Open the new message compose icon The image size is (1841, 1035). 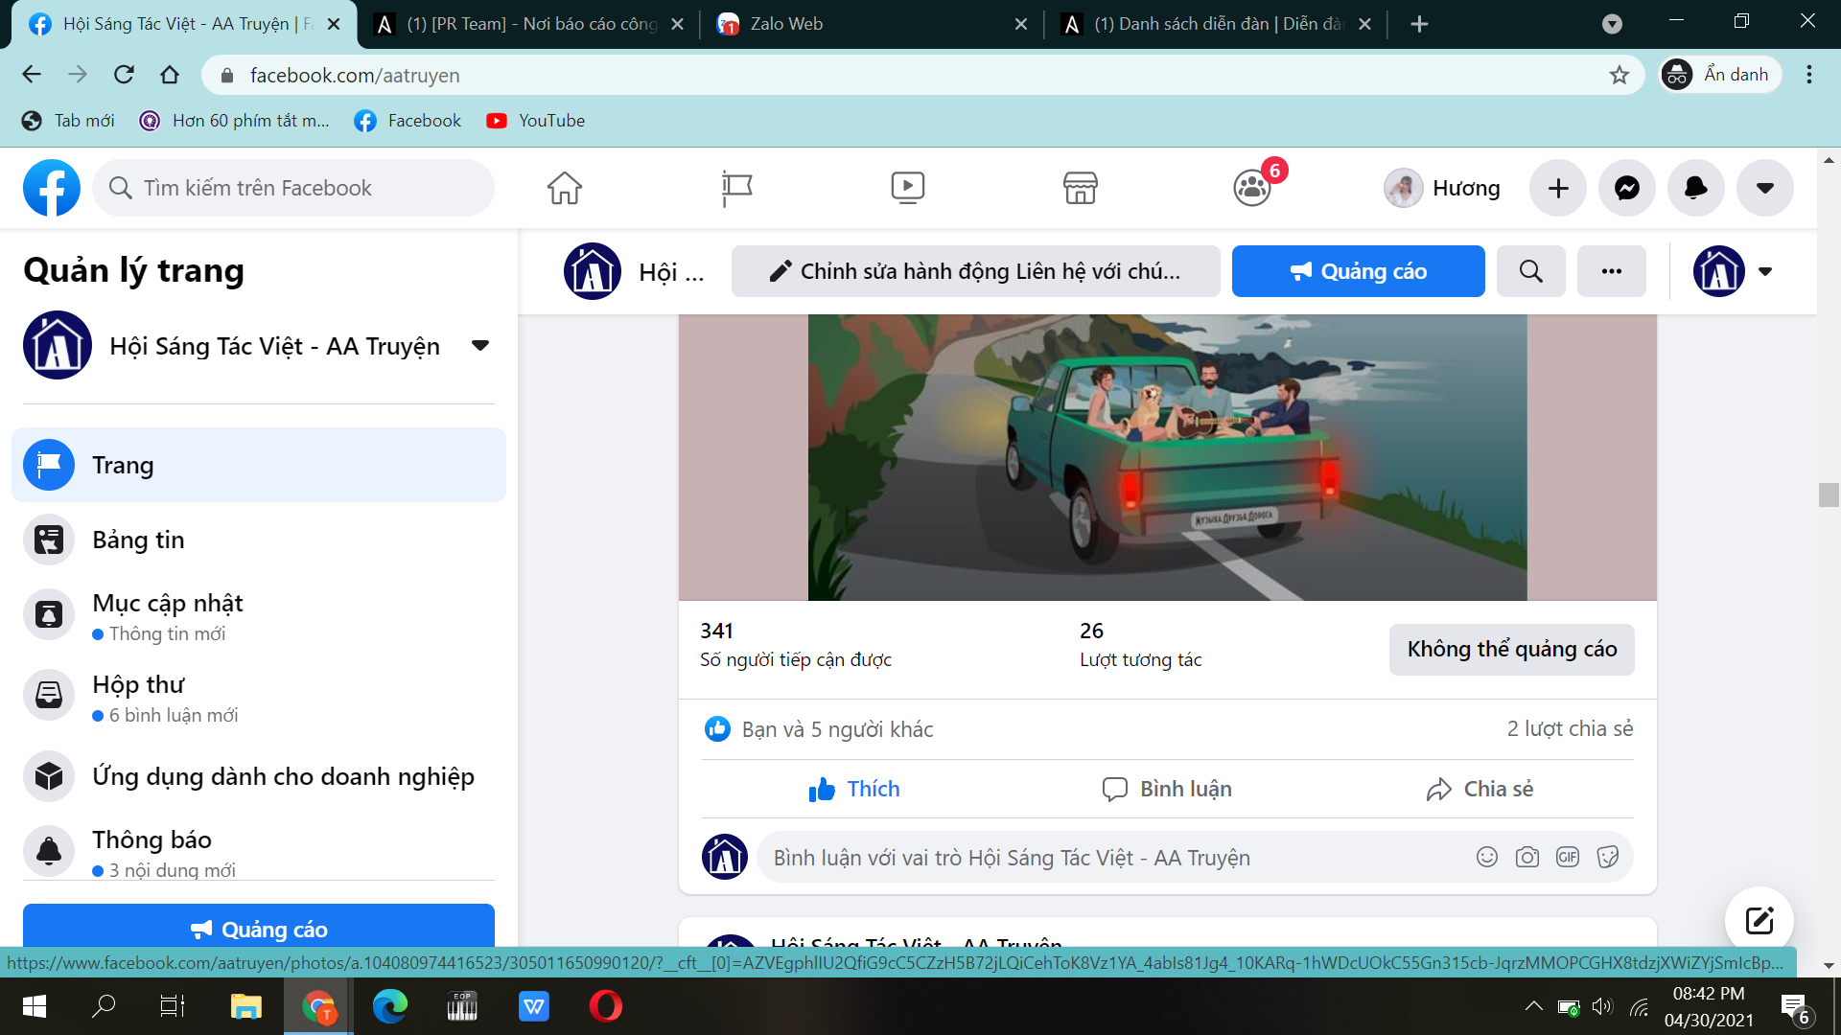pyautogui.click(x=1759, y=921)
